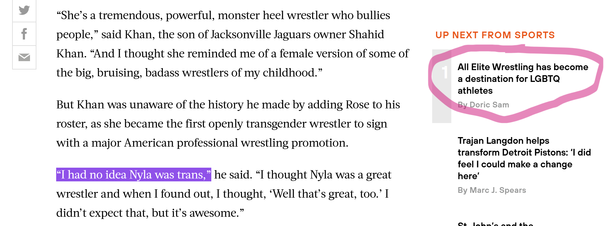This screenshot has height=226, width=609.
Task: Click the Up Next From Sports heading
Action: 495,35
